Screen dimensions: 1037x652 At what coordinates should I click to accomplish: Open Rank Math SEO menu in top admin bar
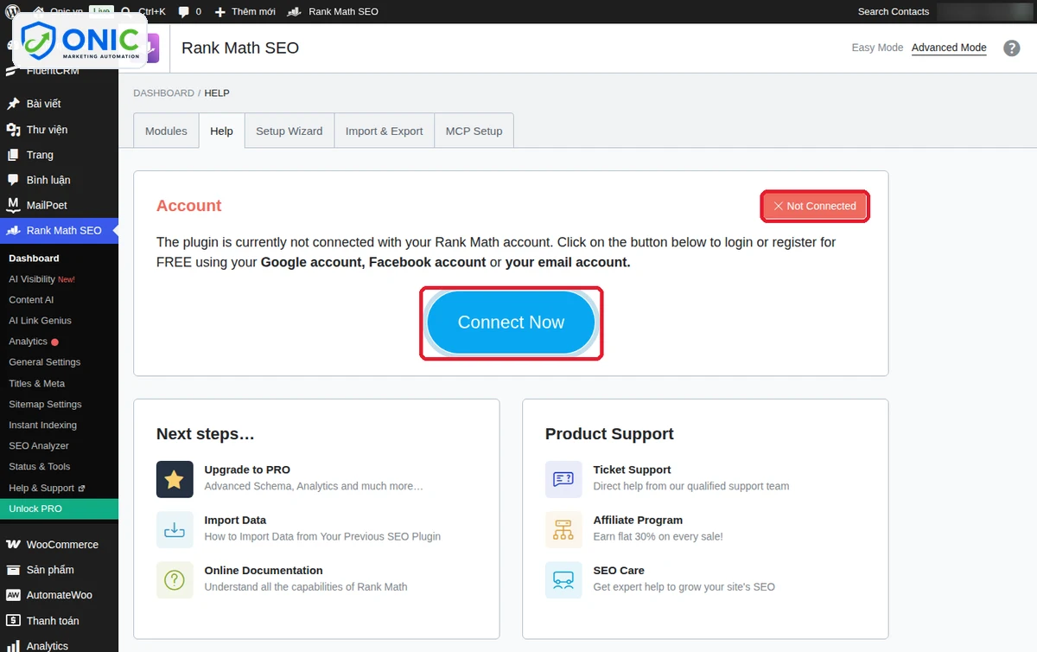tap(333, 11)
